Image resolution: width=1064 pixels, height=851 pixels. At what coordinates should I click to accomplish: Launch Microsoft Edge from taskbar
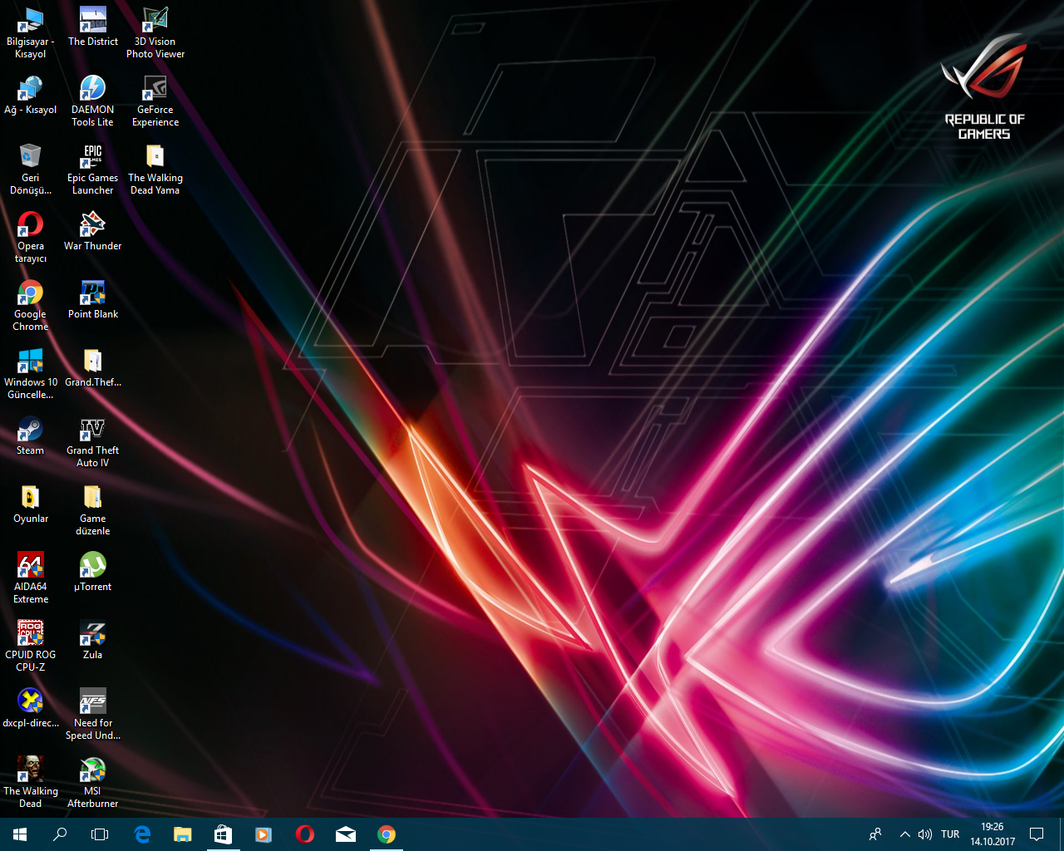(x=142, y=834)
